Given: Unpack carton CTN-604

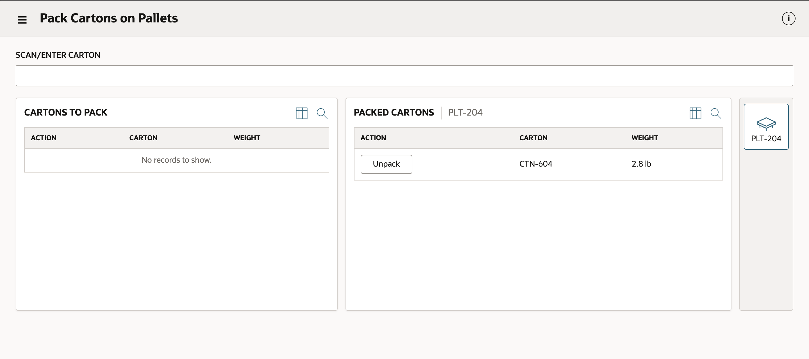Looking at the screenshot, I should (386, 164).
